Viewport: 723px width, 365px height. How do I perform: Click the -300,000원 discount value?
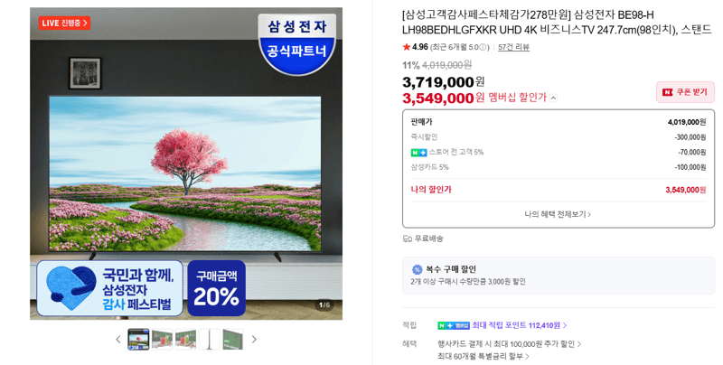point(690,137)
